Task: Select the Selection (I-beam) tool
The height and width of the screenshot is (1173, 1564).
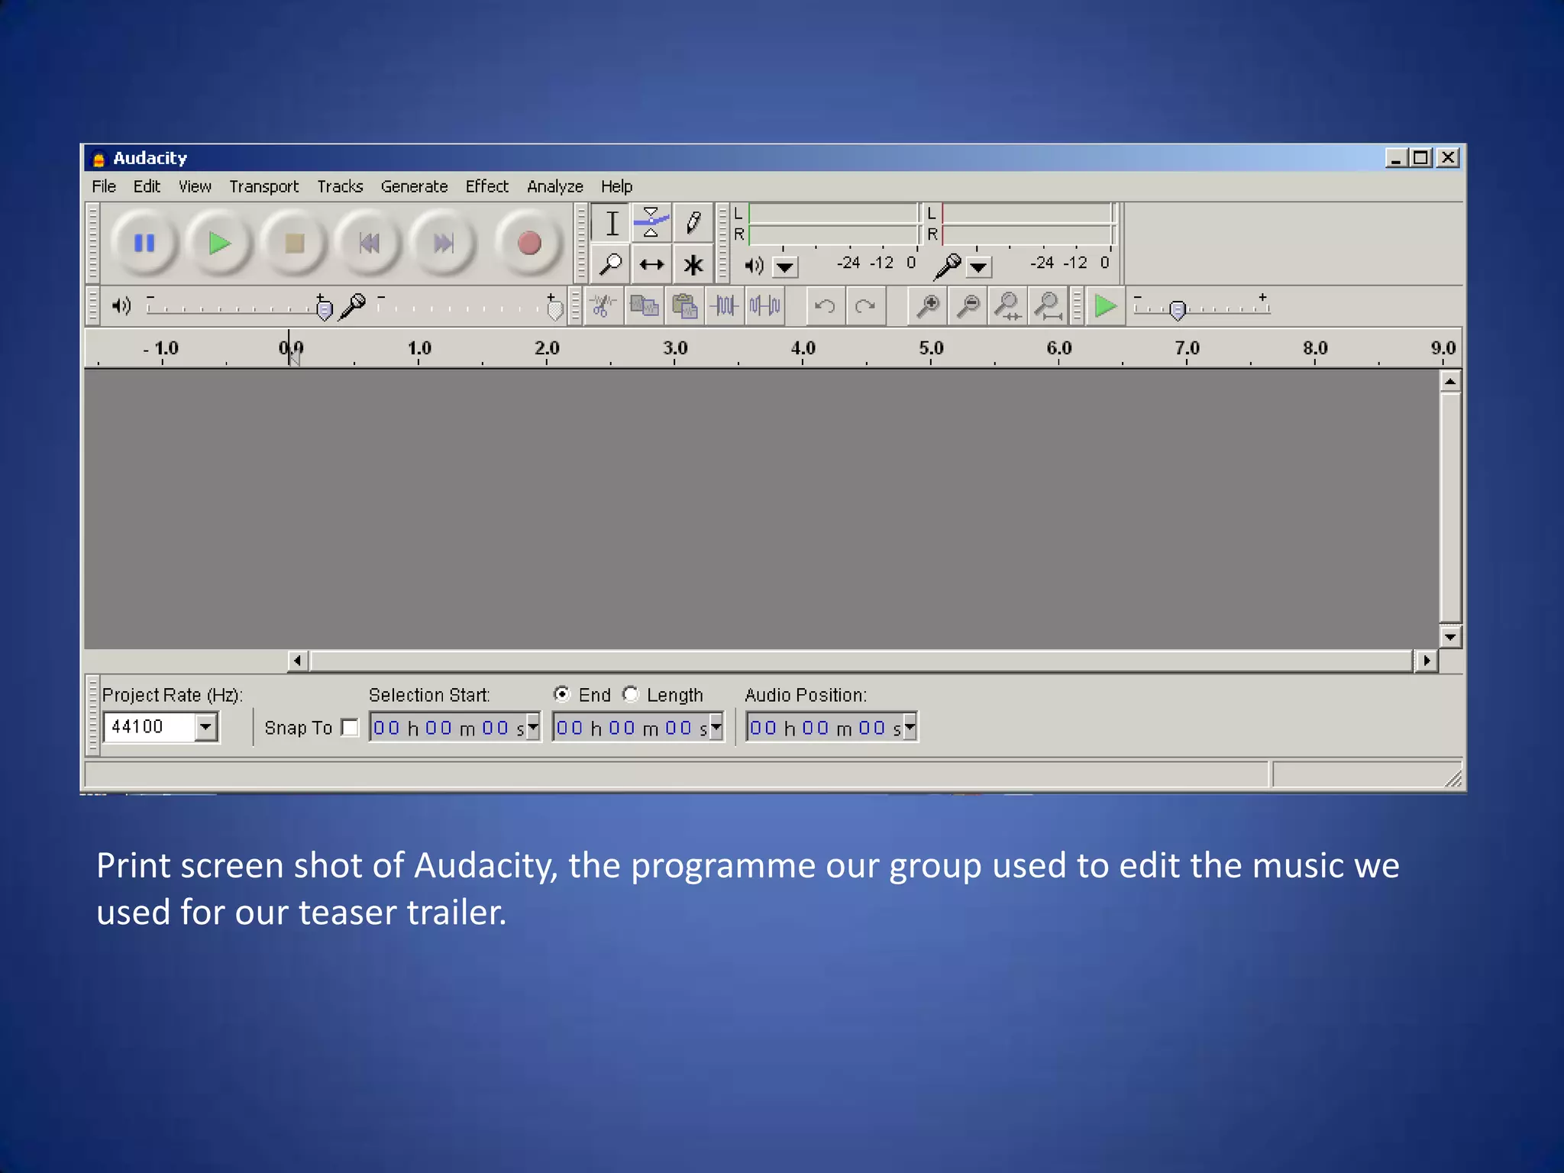Action: point(611,224)
